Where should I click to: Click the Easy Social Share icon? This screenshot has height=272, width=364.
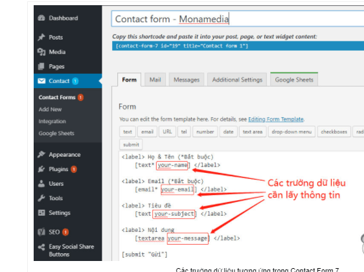tap(41, 247)
